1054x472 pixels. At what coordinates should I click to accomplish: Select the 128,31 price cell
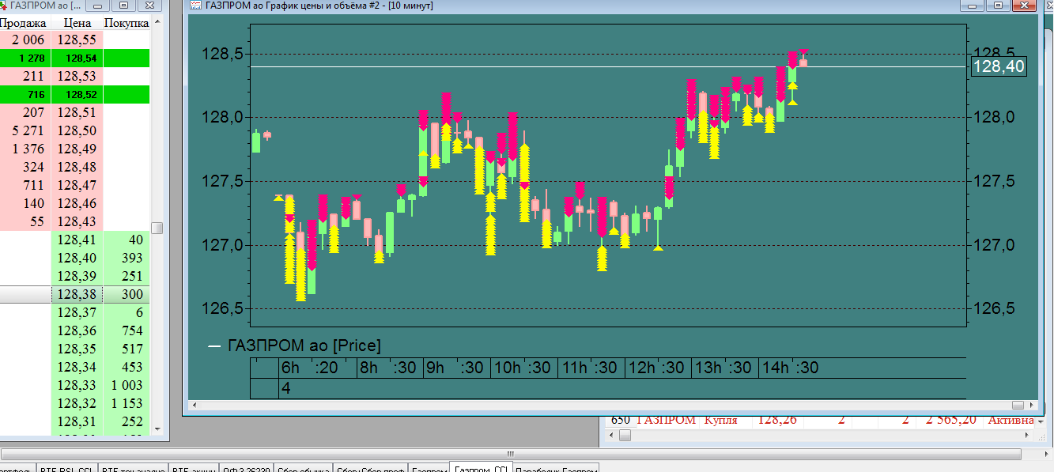pos(77,421)
